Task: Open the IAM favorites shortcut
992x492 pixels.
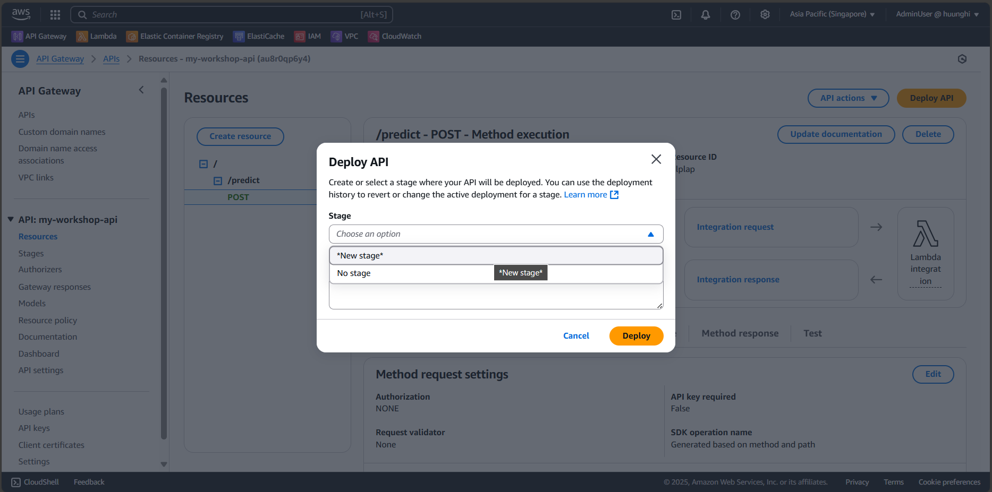Action: tap(308, 36)
